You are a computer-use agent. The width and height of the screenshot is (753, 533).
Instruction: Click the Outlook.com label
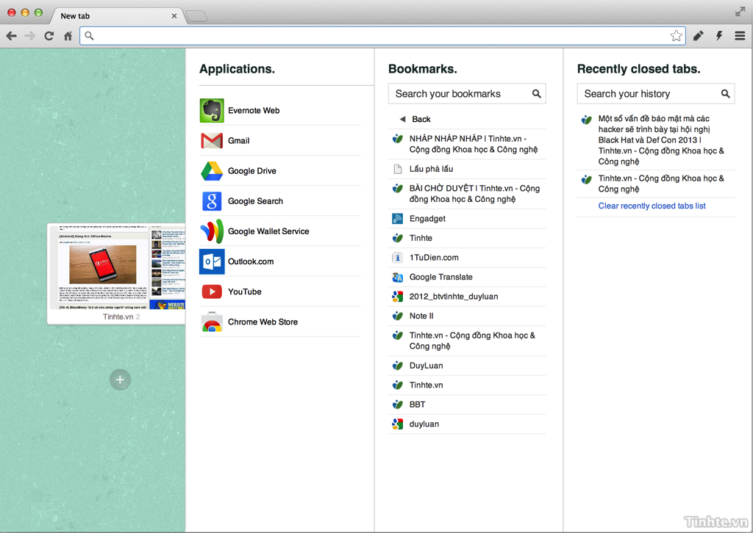(251, 261)
